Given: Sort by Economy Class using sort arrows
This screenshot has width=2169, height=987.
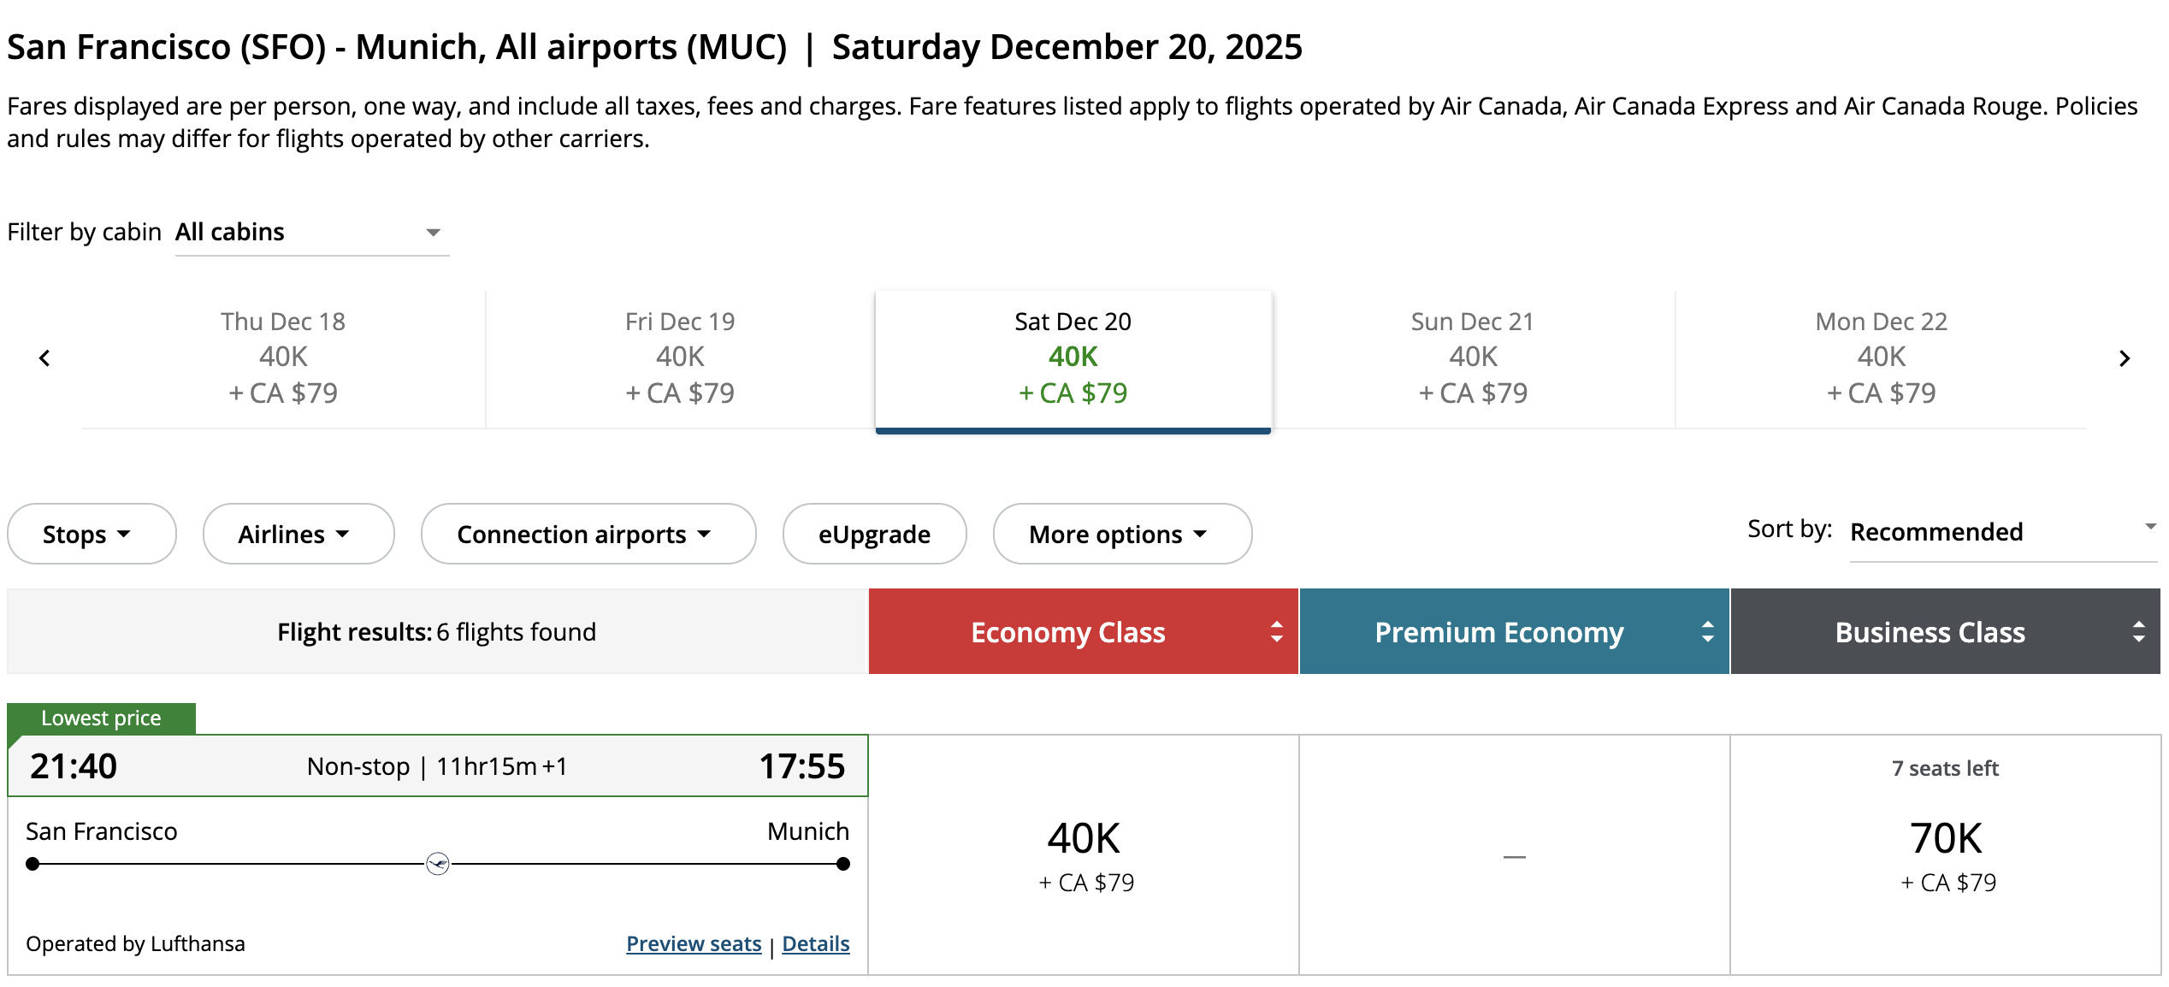Looking at the screenshot, I should click(1277, 632).
